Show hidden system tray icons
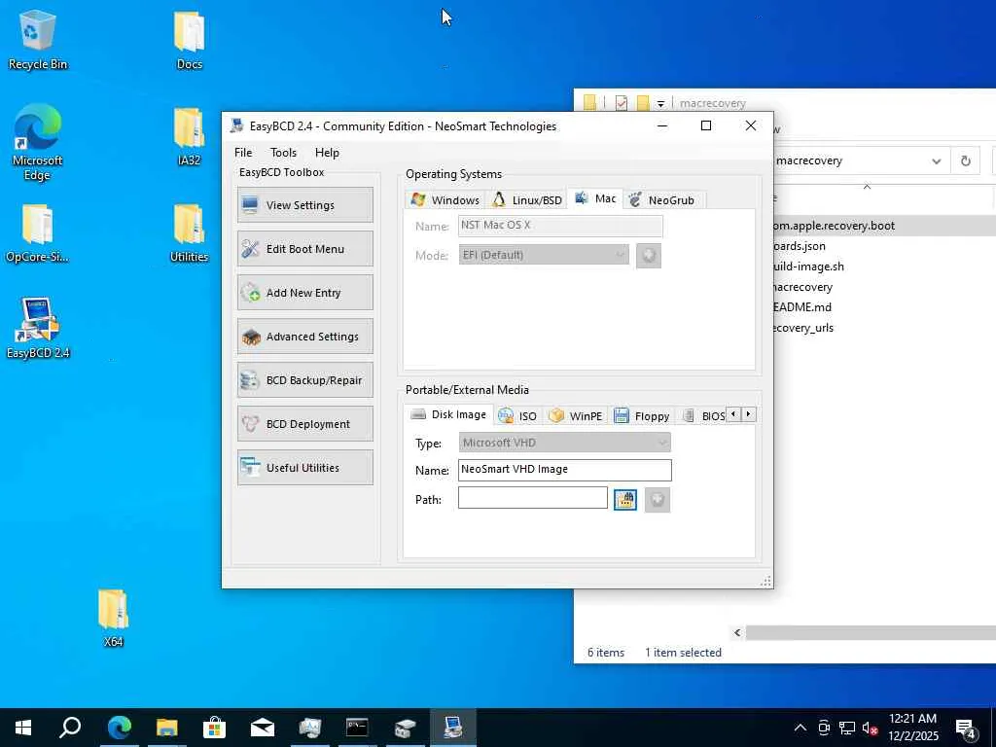Viewport: 996px width, 747px height. (800, 728)
